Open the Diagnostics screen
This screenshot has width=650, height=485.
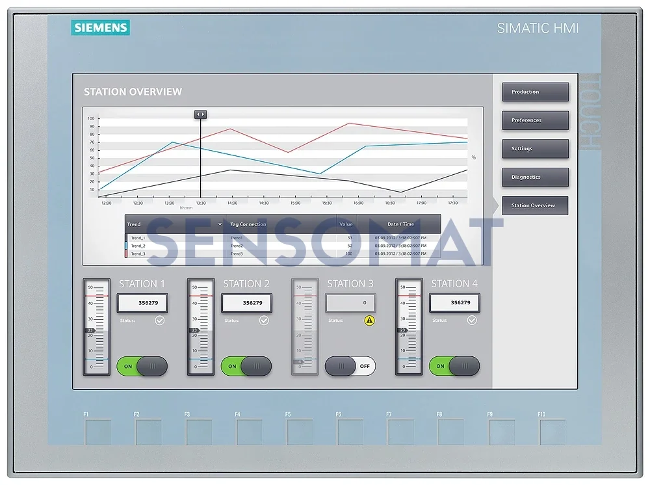click(535, 177)
